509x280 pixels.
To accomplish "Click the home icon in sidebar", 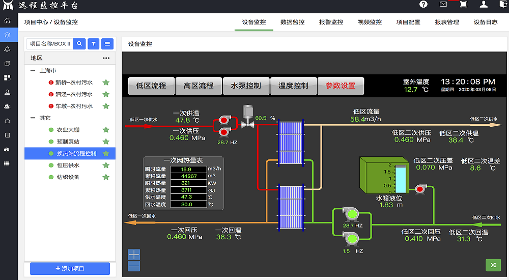I will click(7, 21).
